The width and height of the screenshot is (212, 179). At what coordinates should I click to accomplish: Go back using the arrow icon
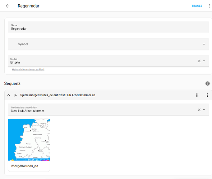pyautogui.click(x=8, y=6)
